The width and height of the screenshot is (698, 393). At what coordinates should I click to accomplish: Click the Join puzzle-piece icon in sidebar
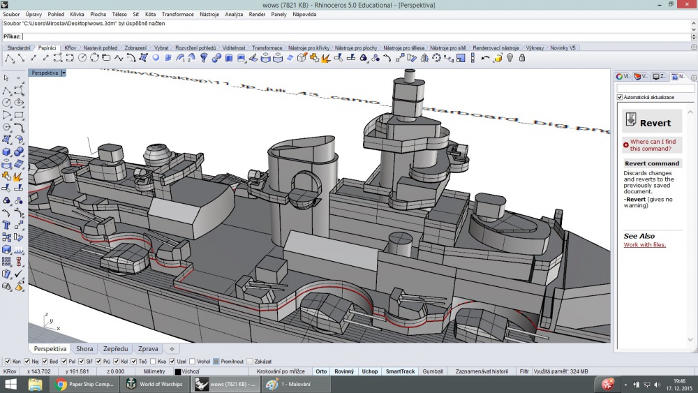[x=7, y=177]
